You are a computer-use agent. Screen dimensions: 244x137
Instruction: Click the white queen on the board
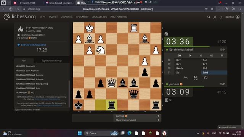tap(112, 83)
